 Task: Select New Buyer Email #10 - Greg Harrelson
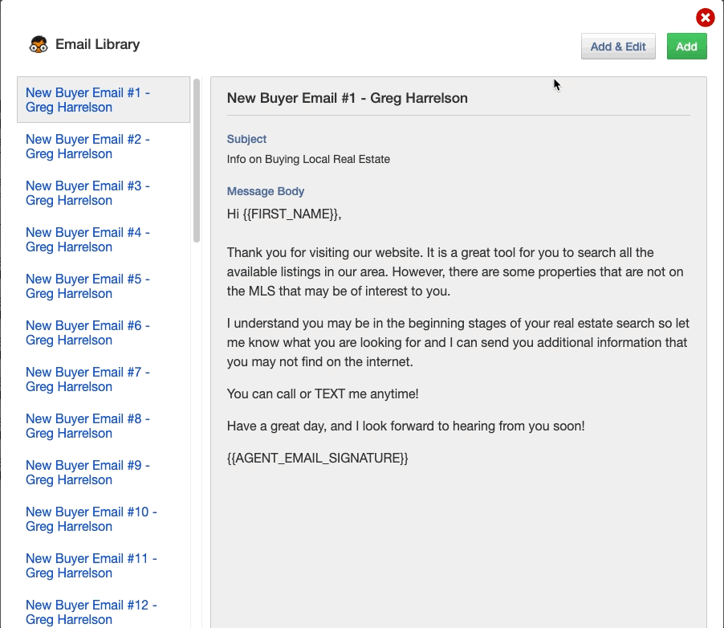click(92, 519)
